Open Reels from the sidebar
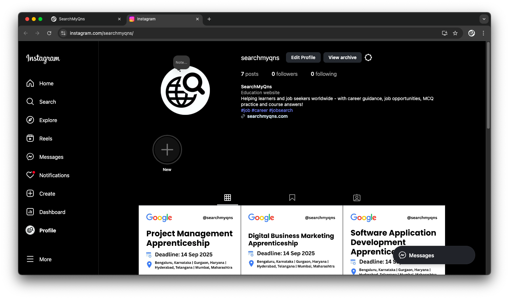509x299 pixels. (x=39, y=139)
